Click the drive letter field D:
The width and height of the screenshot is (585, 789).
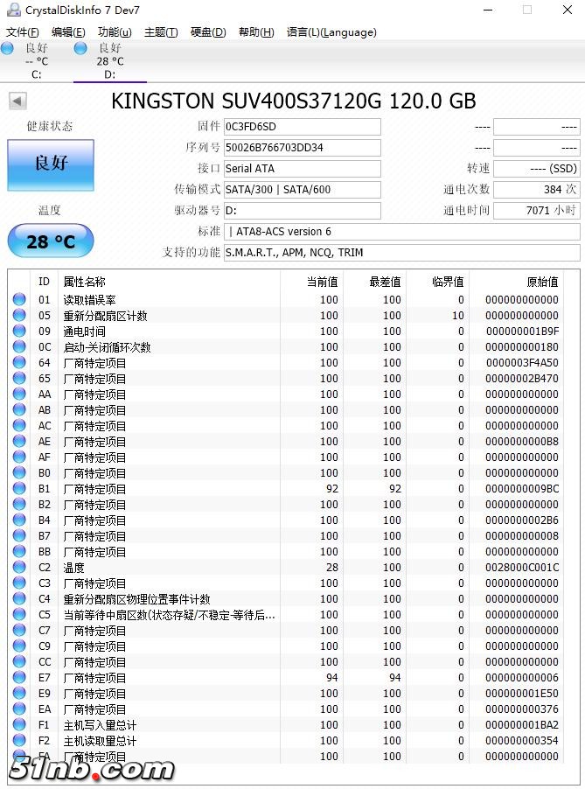302,211
